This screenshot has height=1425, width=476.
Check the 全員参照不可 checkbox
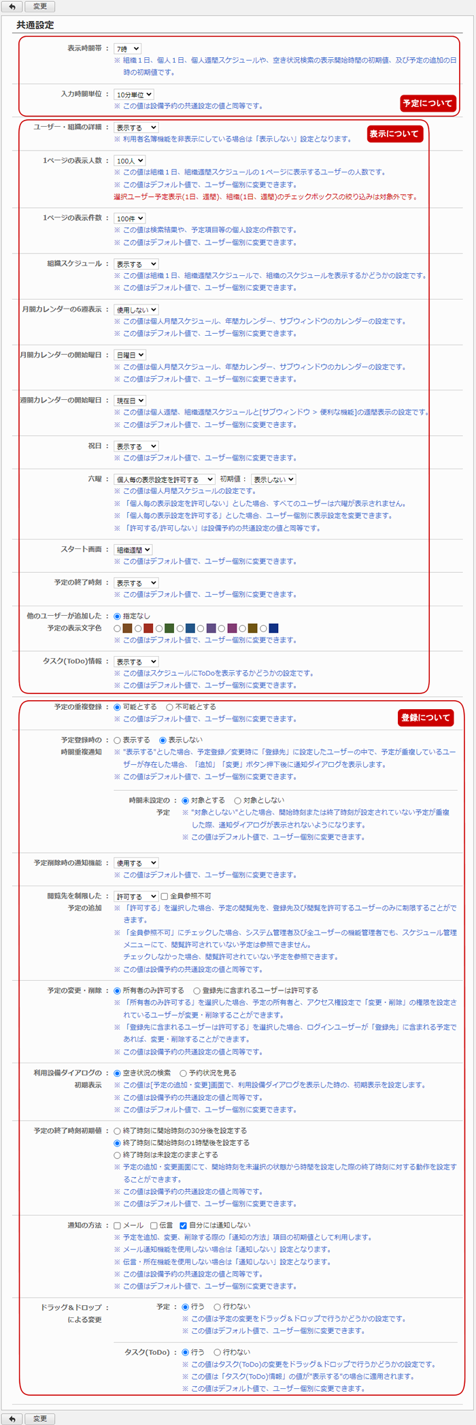coord(165,896)
